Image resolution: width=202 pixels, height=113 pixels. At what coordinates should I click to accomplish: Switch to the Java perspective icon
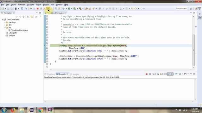coord(196,8)
